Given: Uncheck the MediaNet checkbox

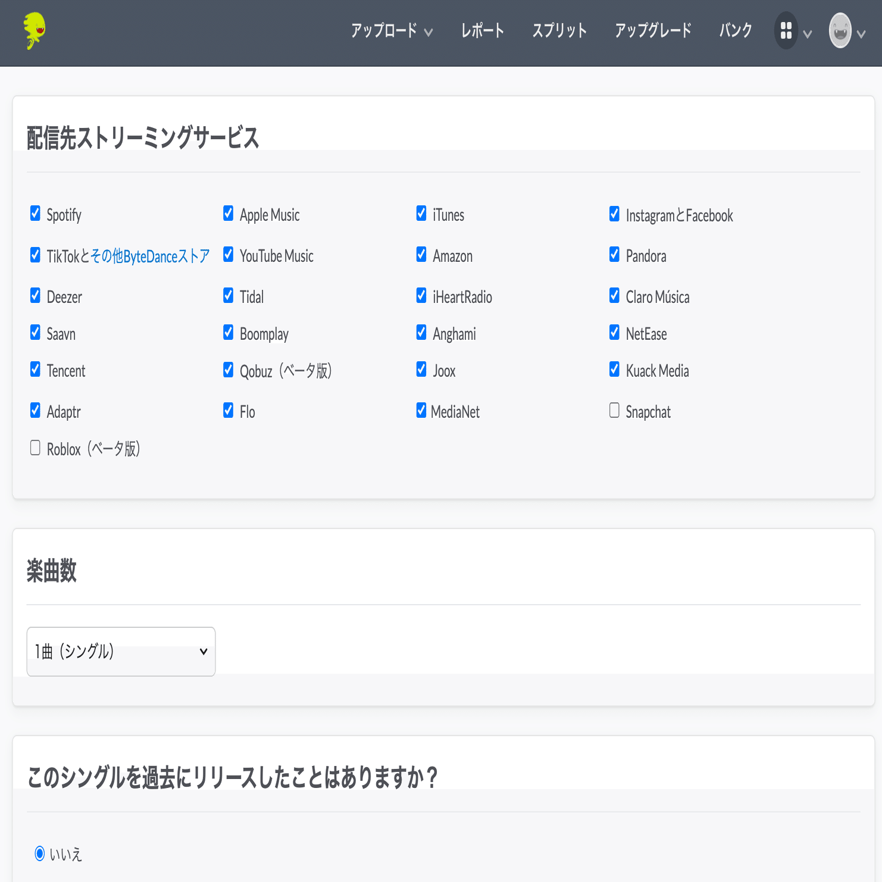Looking at the screenshot, I should click(x=421, y=410).
